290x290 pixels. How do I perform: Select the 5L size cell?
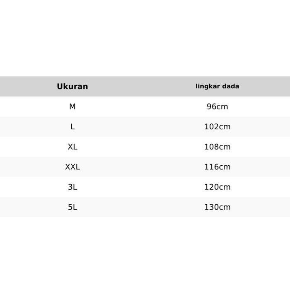pos(72,207)
